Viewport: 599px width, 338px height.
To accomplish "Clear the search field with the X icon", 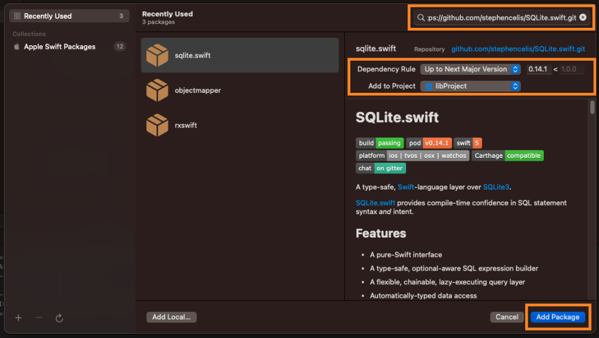I will [583, 17].
